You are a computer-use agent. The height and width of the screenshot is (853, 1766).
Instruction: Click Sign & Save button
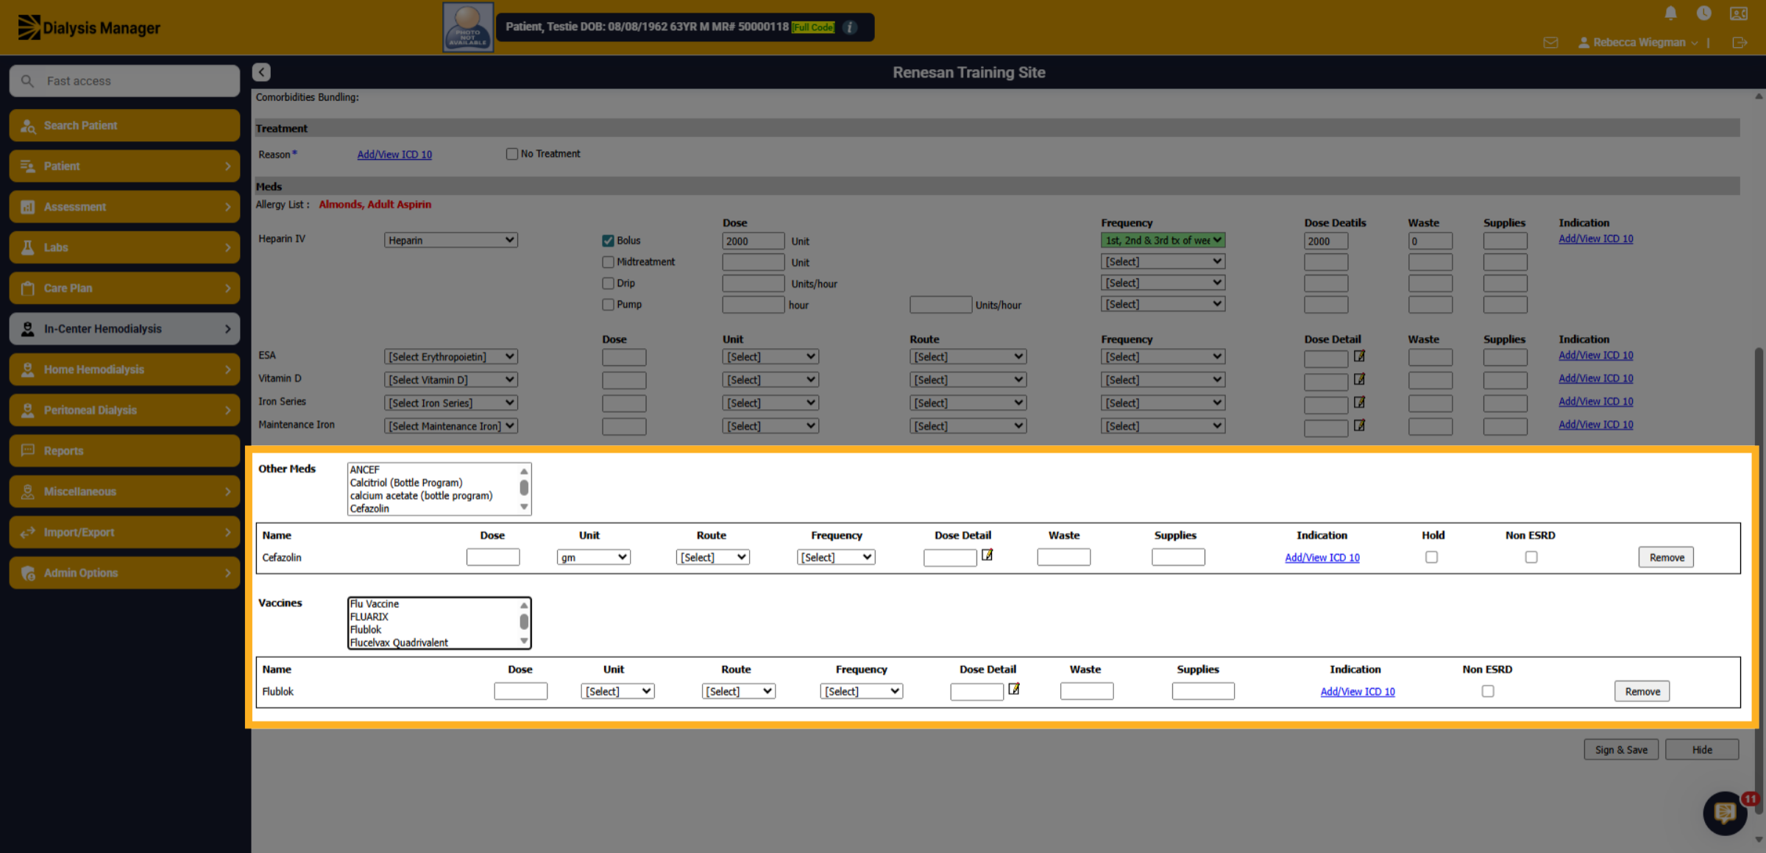(x=1621, y=749)
